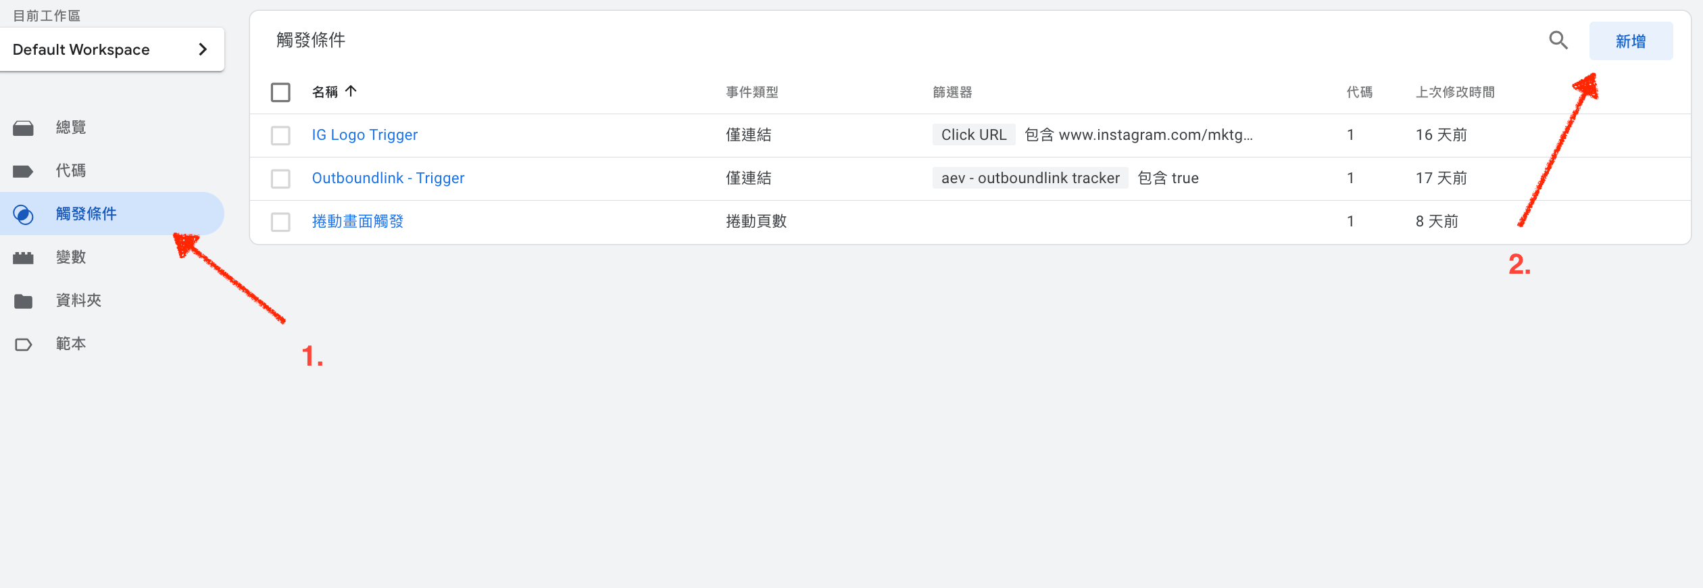Expand the Default Workspace chevron
Image resolution: width=1703 pixels, height=588 pixels.
(x=203, y=49)
